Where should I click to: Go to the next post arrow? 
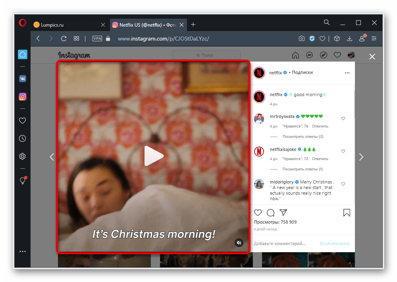click(361, 157)
